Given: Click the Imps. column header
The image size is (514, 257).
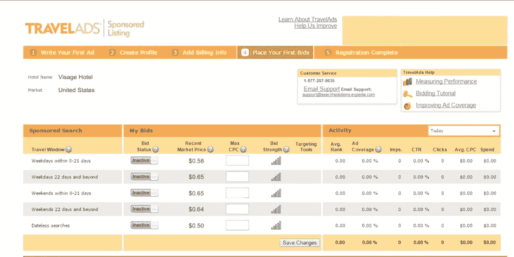Looking at the screenshot, I should (396, 150).
